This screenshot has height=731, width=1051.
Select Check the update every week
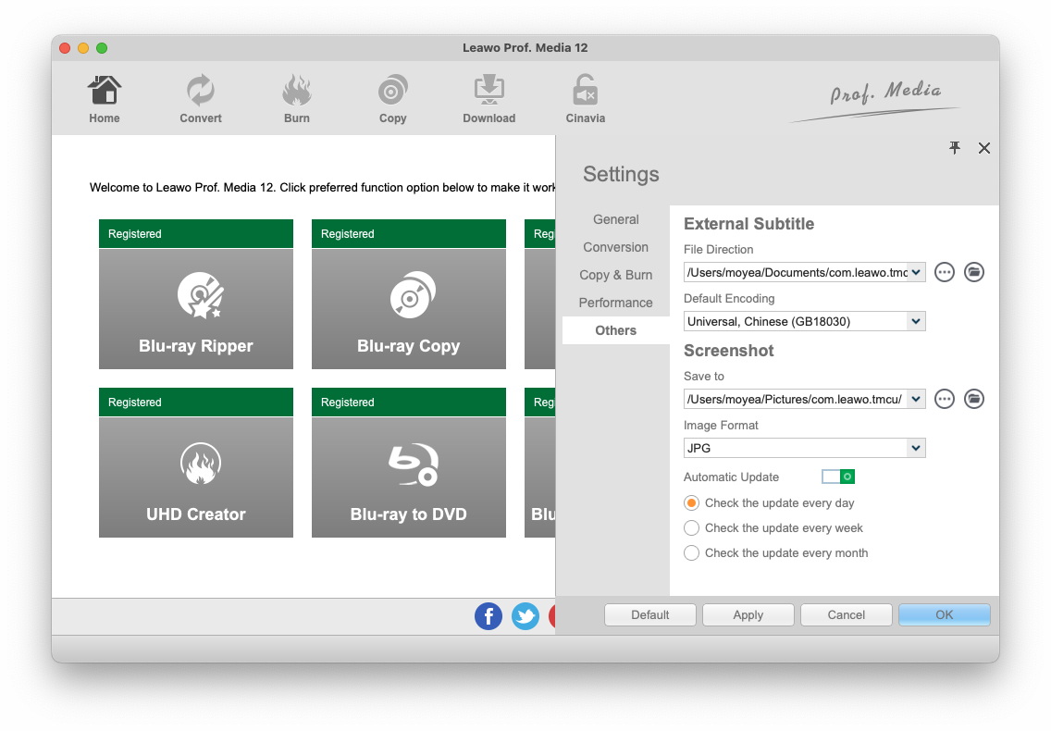point(692,528)
